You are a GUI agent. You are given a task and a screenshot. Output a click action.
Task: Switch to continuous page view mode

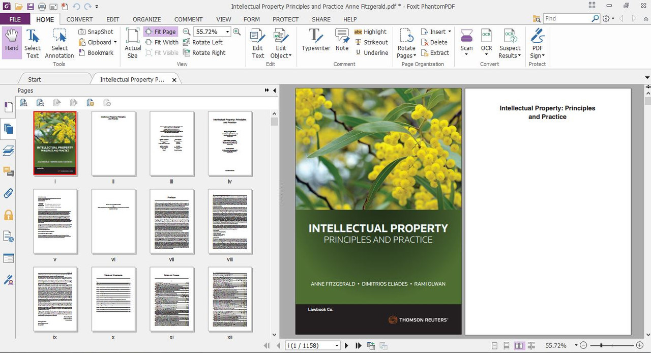coord(507,345)
